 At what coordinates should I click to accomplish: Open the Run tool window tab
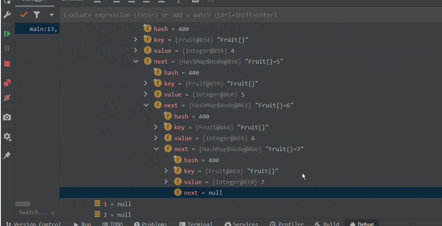pyautogui.click(x=82, y=224)
